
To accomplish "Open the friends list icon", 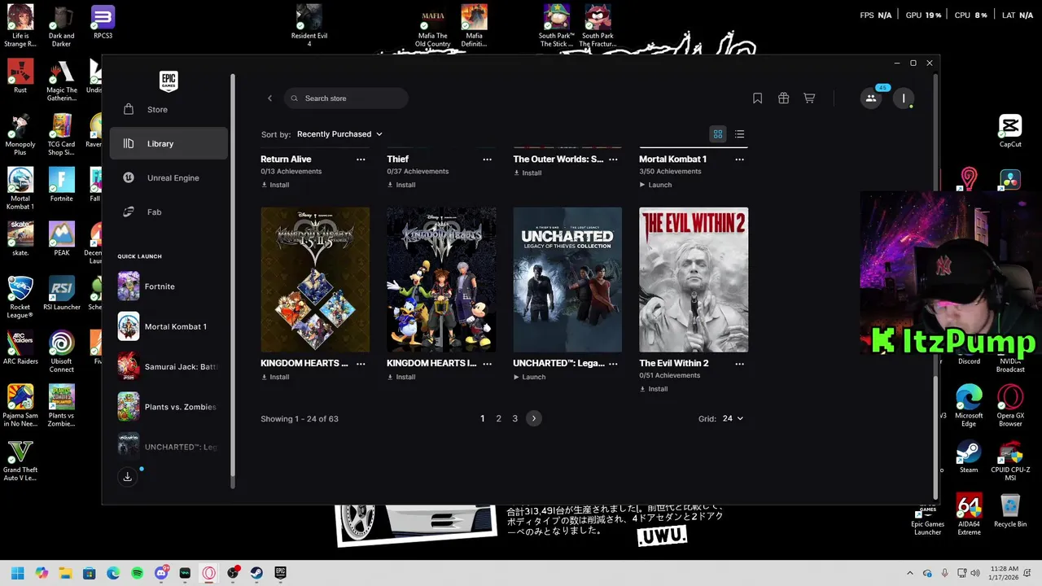I will [x=871, y=98].
